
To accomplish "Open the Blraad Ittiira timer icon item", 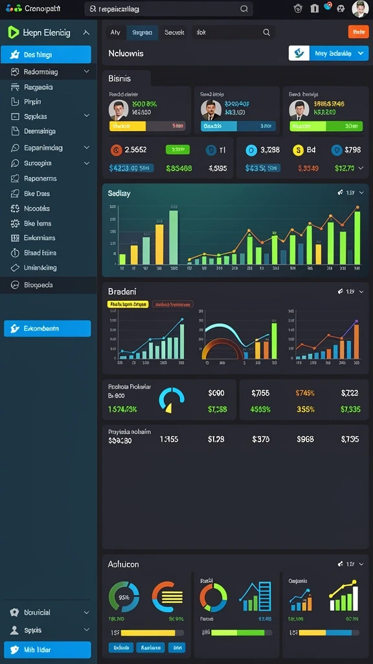I will point(15,253).
